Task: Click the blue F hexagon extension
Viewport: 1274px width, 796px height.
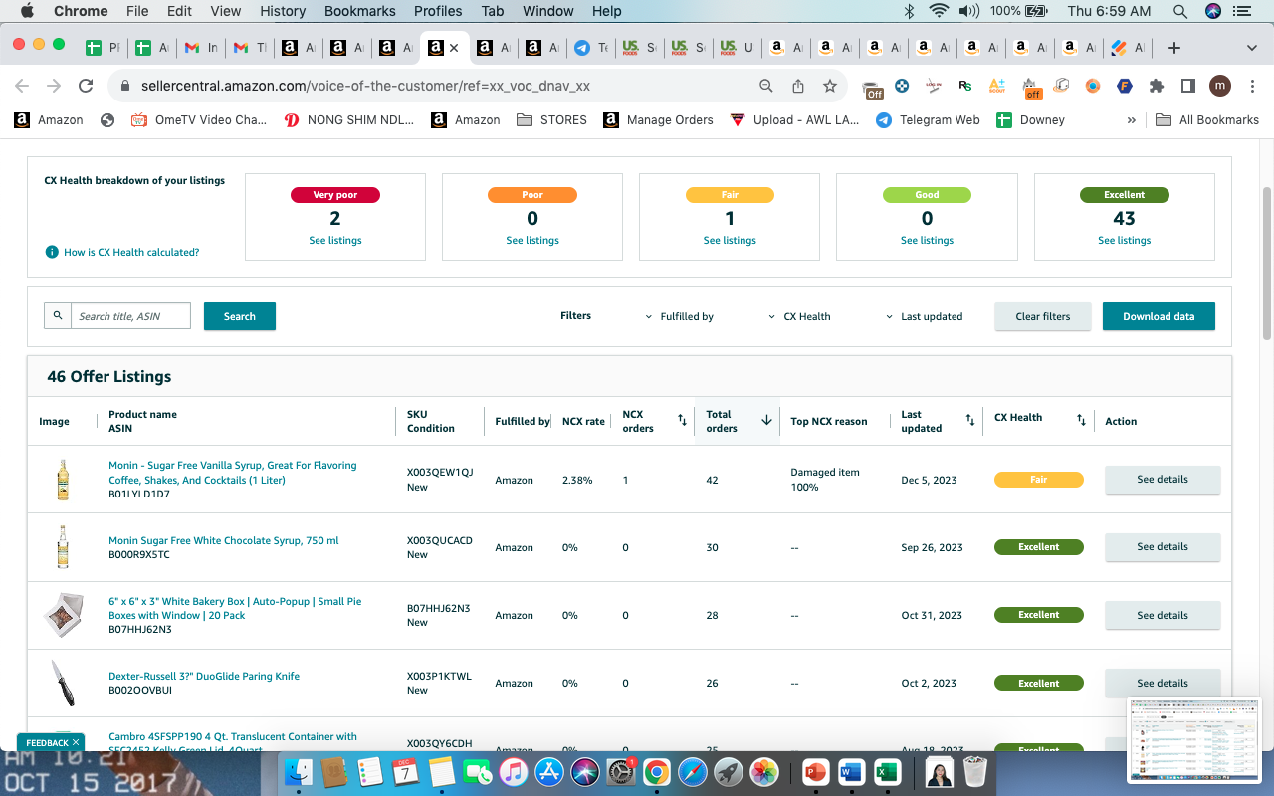Action: coord(1125,86)
